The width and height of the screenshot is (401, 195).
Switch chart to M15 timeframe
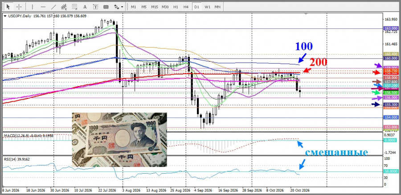(x=155, y=7)
